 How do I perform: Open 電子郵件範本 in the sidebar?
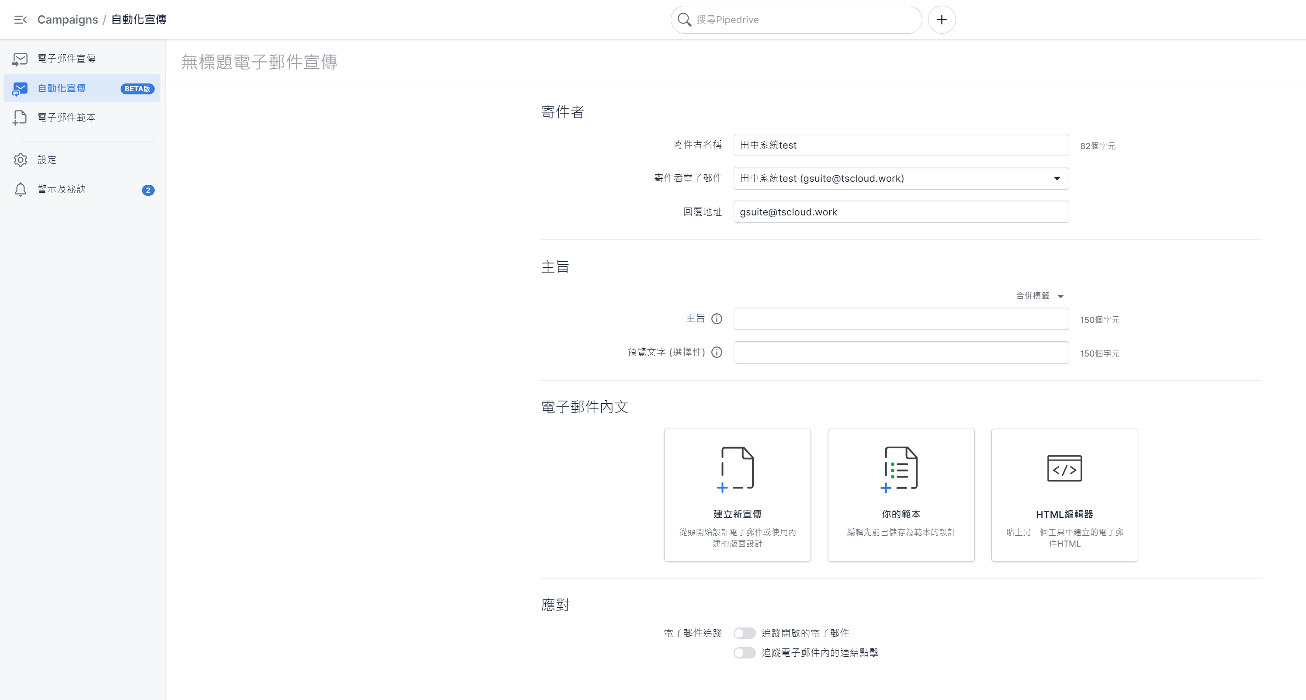66,118
